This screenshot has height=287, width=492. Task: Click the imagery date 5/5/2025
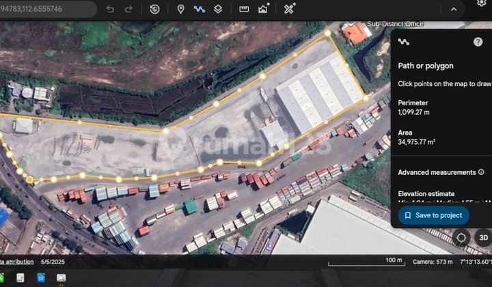pyautogui.click(x=53, y=262)
